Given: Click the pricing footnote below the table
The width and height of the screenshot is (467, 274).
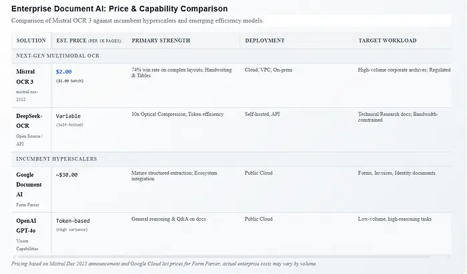Looking at the screenshot, I should 163,263.
